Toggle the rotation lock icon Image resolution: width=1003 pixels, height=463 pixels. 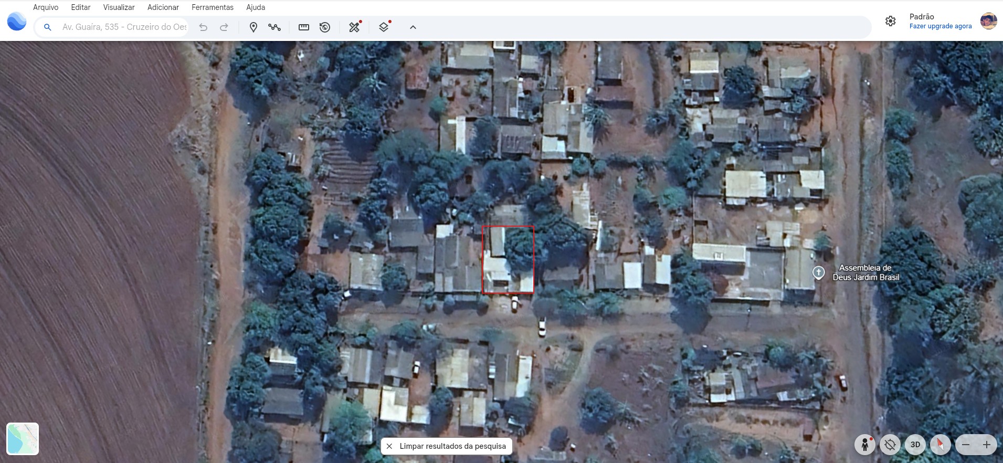tap(890, 445)
